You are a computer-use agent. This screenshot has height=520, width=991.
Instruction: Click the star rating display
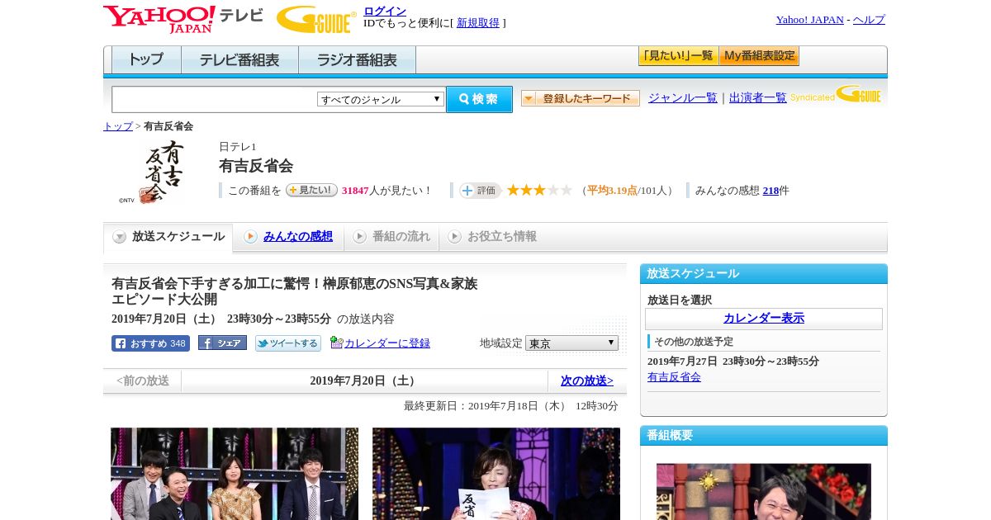click(539, 191)
